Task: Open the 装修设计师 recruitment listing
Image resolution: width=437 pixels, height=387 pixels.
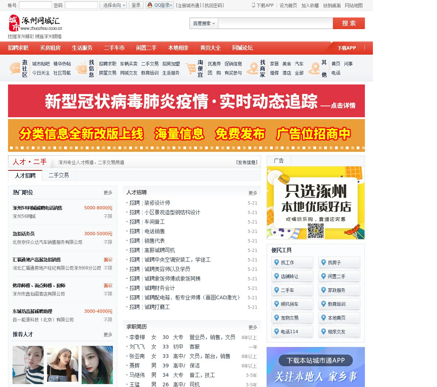Action: tap(157, 203)
